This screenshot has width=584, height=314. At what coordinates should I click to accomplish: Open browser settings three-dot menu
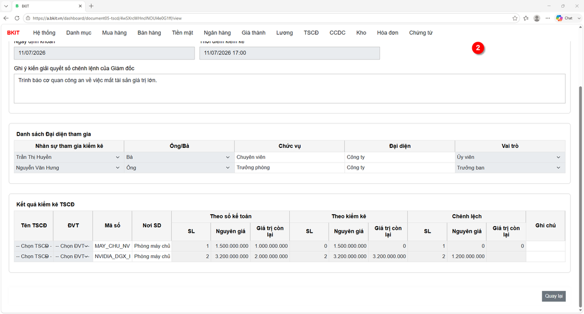coord(547,18)
